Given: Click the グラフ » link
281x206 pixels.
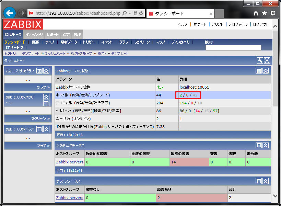Looking at the screenshot, I should pos(43,87).
